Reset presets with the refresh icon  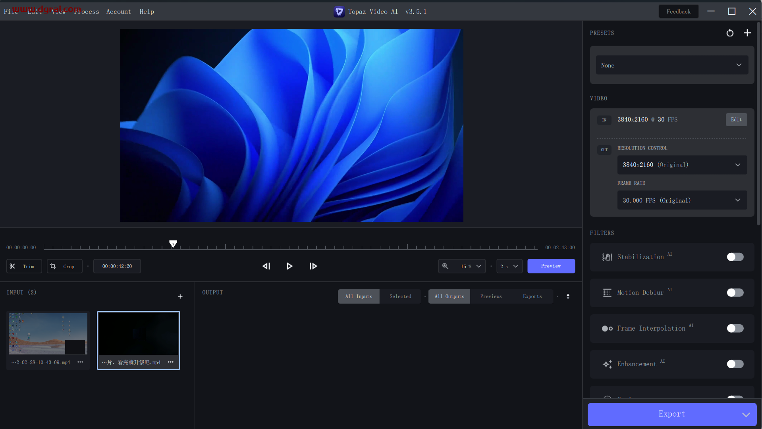730,33
